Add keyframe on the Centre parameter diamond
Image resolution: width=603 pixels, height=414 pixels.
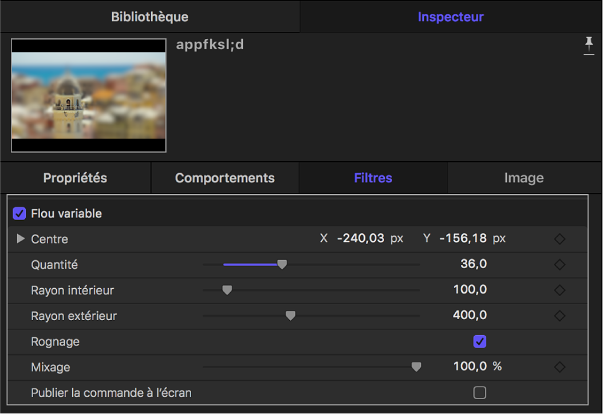tap(559, 239)
